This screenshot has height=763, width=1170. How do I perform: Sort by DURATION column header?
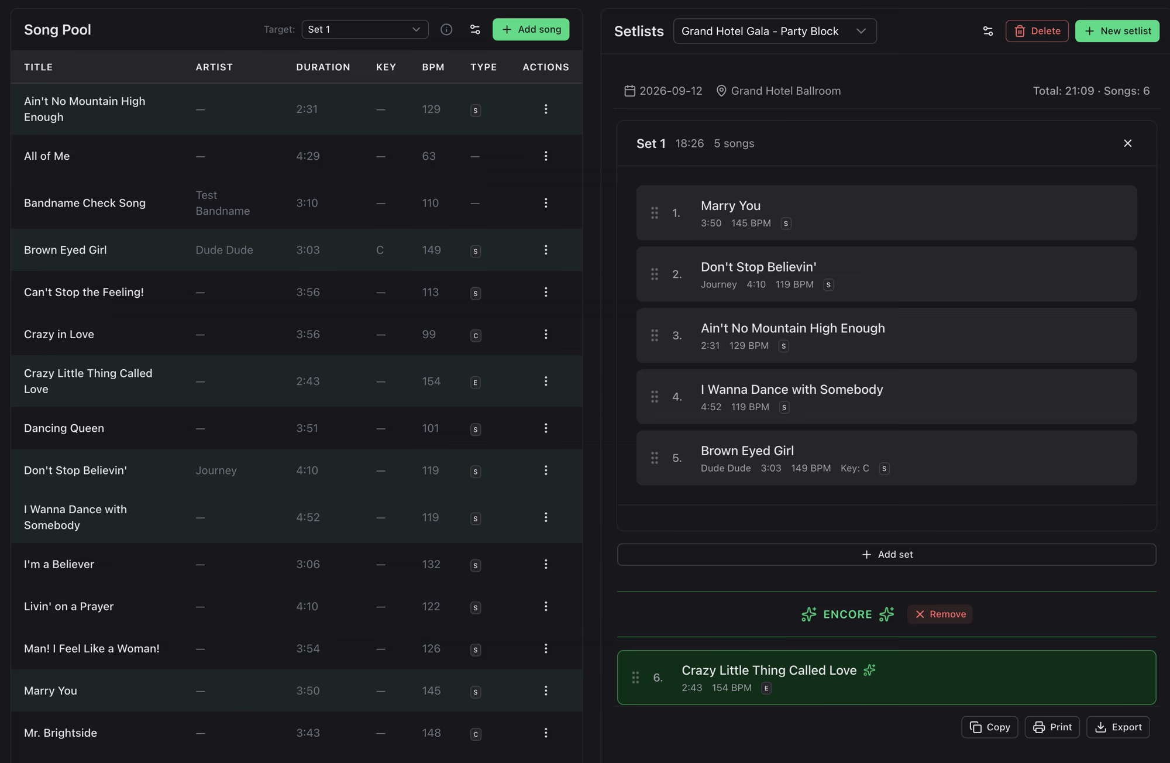pos(323,67)
